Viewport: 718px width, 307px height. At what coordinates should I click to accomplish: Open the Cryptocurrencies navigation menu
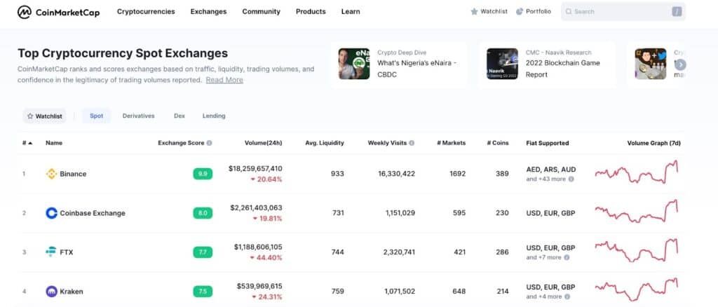click(146, 12)
